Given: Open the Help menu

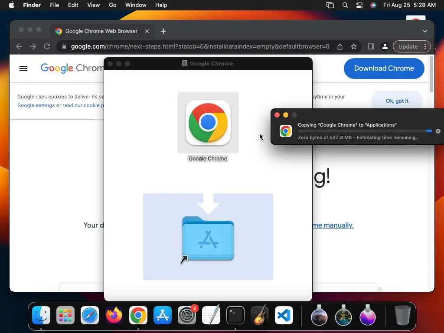Looking at the screenshot, I should point(161,5).
